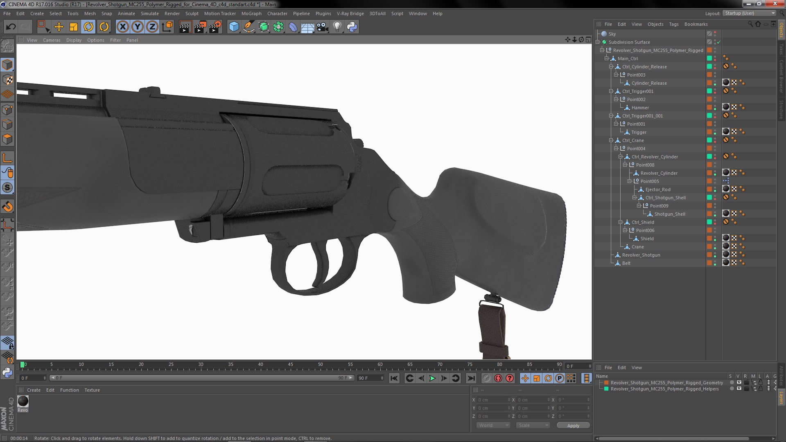Screen dimensions: 786x442
Task: Click the Python script icon in toolbar
Action: click(352, 27)
